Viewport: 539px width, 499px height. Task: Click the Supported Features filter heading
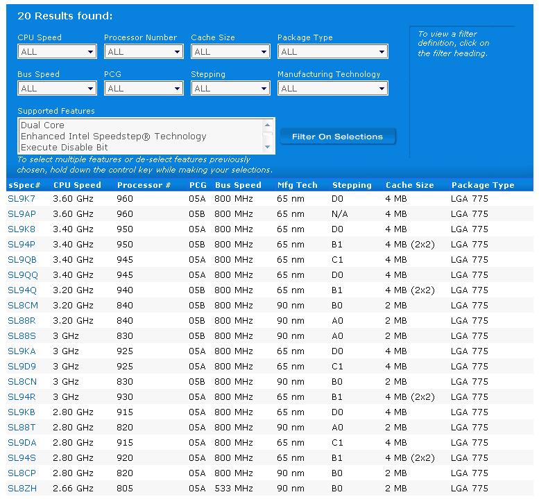56,111
